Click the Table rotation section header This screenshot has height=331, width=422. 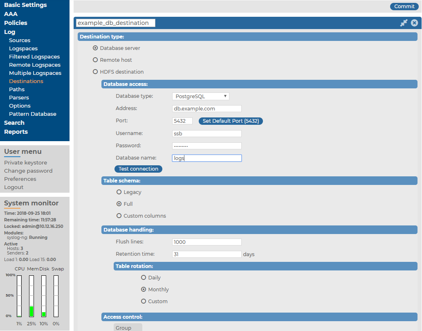265,266
